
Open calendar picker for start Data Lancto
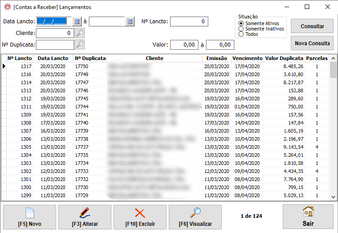[x=76, y=22]
